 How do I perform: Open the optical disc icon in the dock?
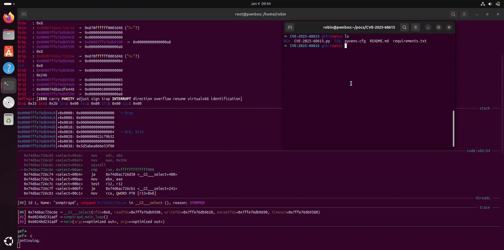pos(9,102)
